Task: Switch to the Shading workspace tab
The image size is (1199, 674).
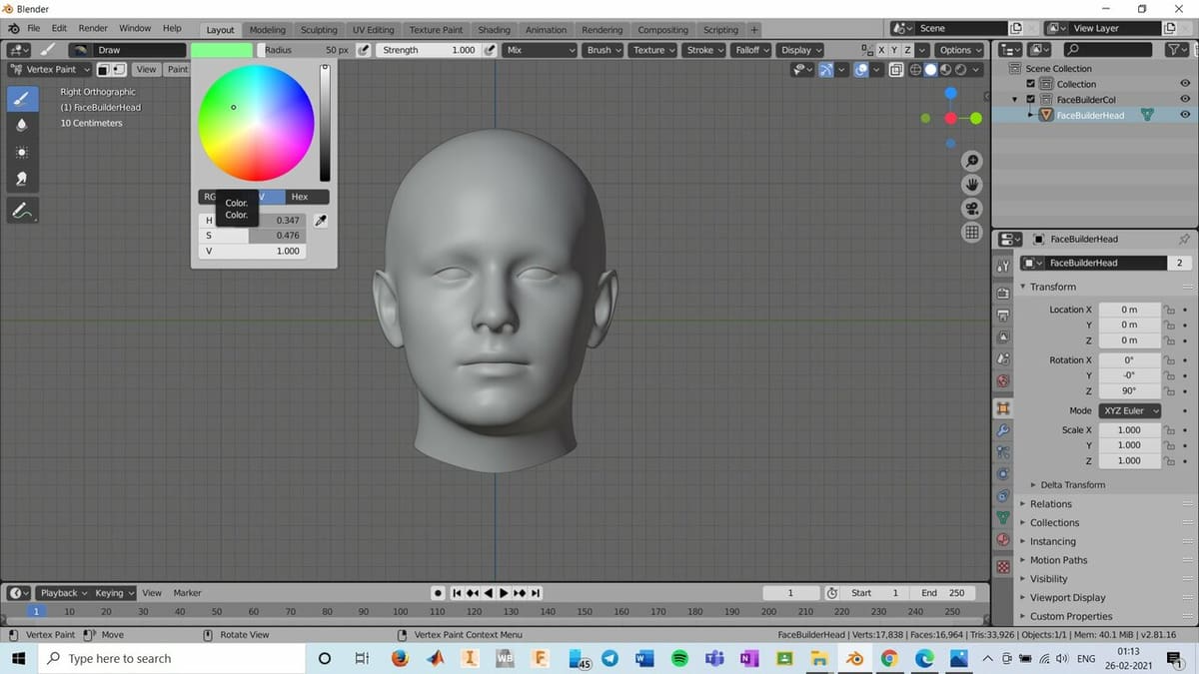Action: (494, 30)
